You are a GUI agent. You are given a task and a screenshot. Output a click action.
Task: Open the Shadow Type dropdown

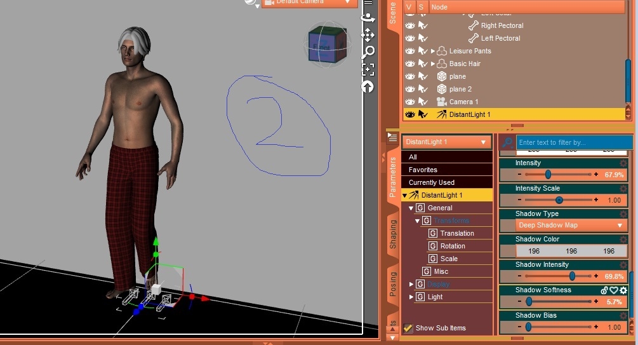pos(571,226)
